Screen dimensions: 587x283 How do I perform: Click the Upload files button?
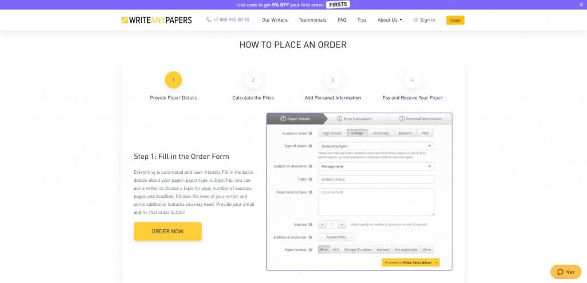(336, 237)
